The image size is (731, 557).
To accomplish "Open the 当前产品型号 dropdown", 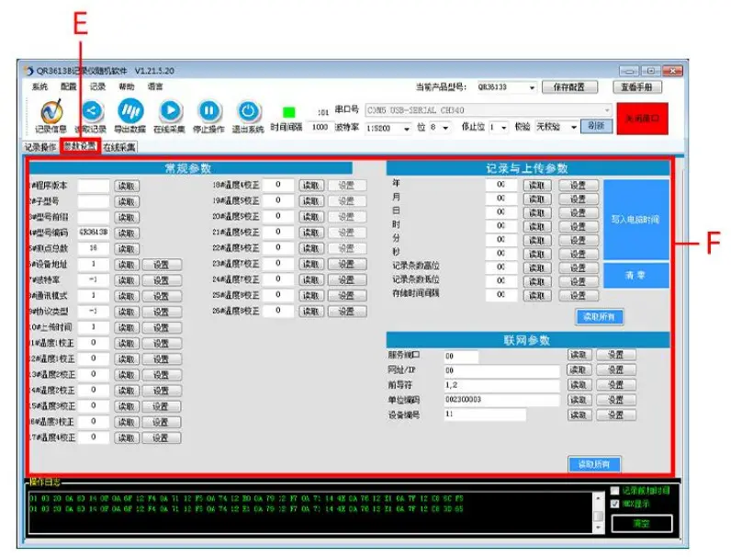I will tap(532, 87).
